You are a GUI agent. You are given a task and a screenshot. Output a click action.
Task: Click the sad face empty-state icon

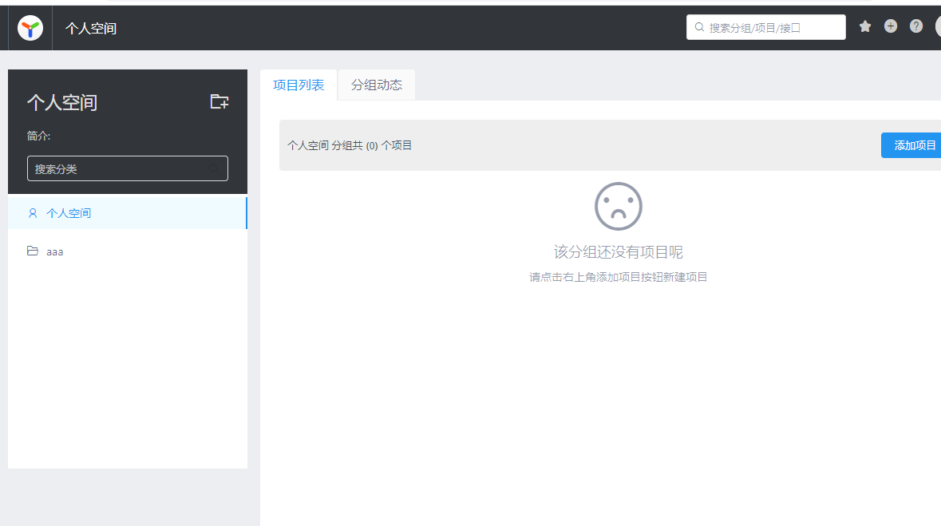click(x=618, y=206)
